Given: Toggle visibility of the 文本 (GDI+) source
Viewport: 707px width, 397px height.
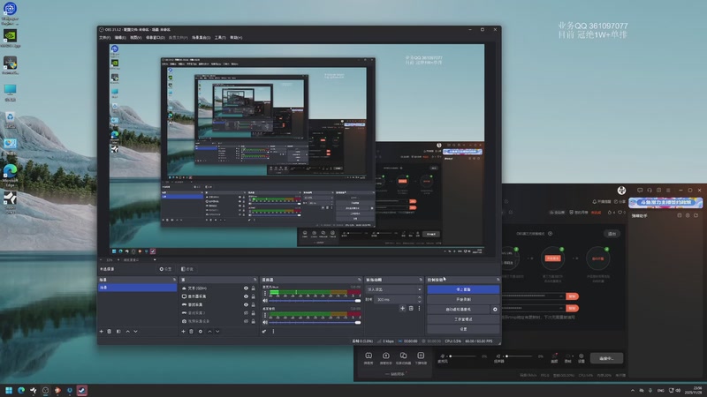Looking at the screenshot, I should (x=246, y=288).
